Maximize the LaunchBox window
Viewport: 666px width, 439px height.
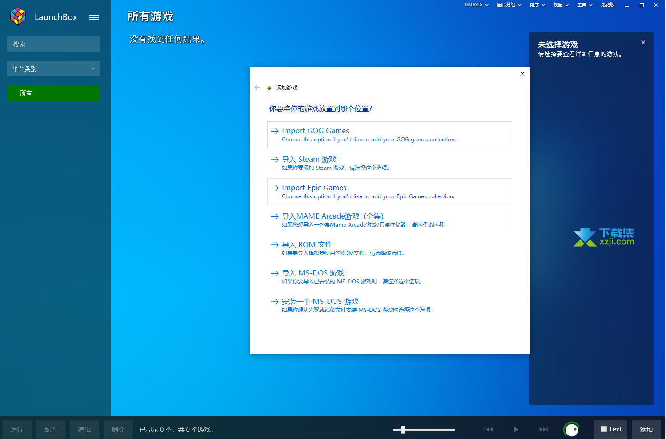pos(642,5)
